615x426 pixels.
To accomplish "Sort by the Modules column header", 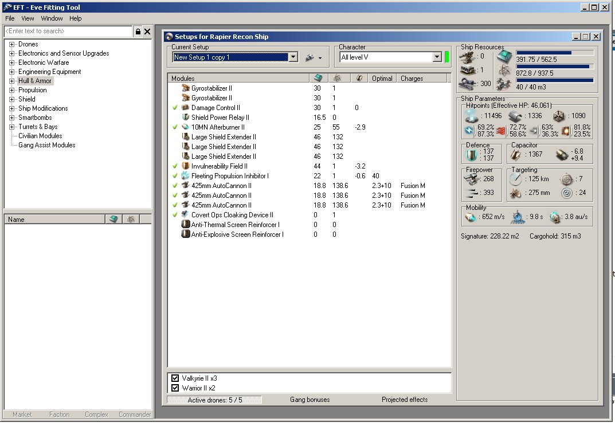I will (238, 78).
